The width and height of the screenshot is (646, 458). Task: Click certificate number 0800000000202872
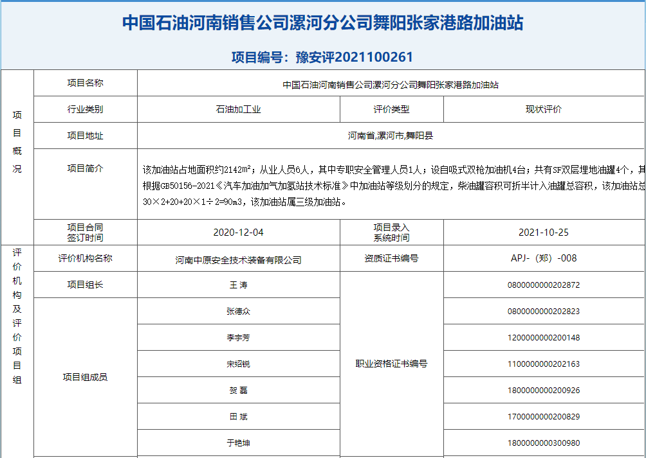[x=544, y=285]
